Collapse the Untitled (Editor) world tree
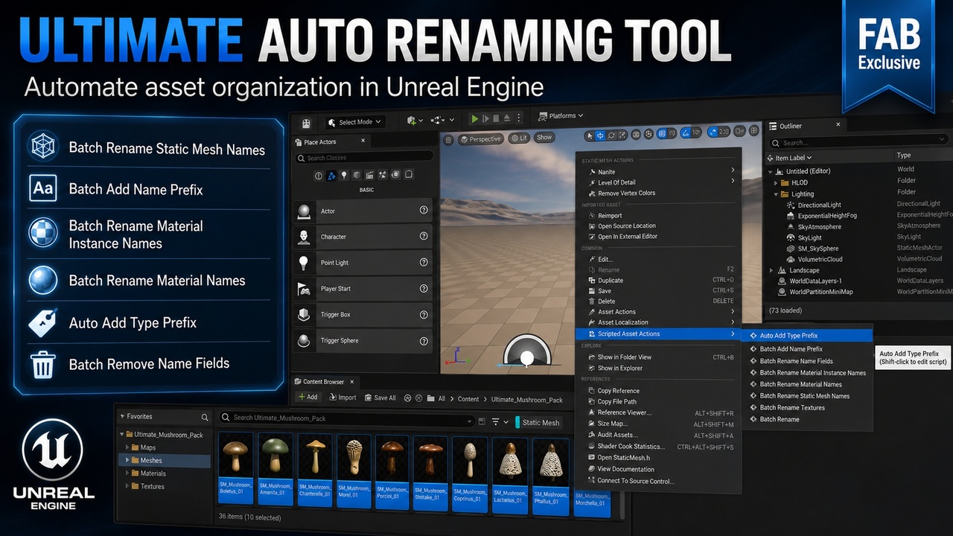The height and width of the screenshot is (536, 953). coord(771,171)
